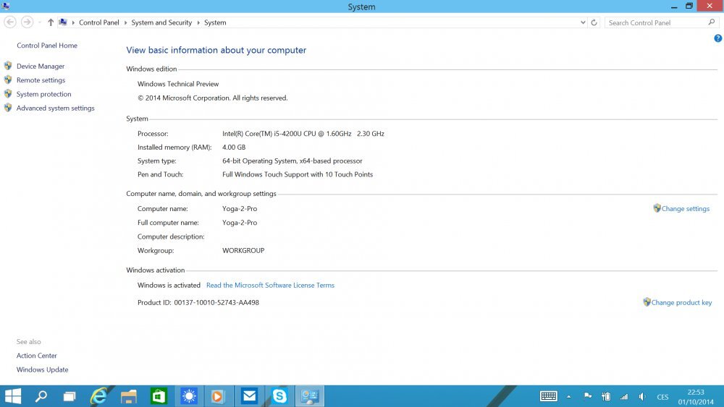Open the volume speaker tray icon
The height and width of the screenshot is (407, 724).
tap(642, 396)
